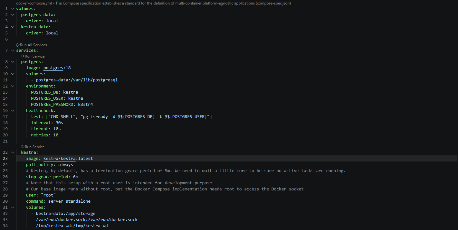
Task: Click 'interval: 30s' line
Action: [x=47, y=123]
